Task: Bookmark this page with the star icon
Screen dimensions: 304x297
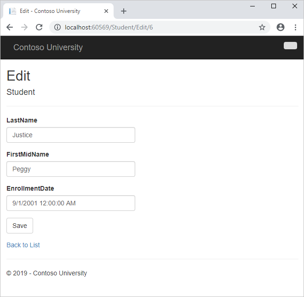Action: (262, 27)
